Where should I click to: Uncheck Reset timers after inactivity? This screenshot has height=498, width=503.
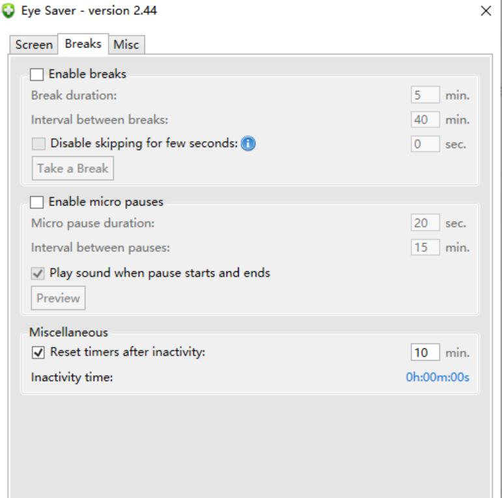[38, 353]
